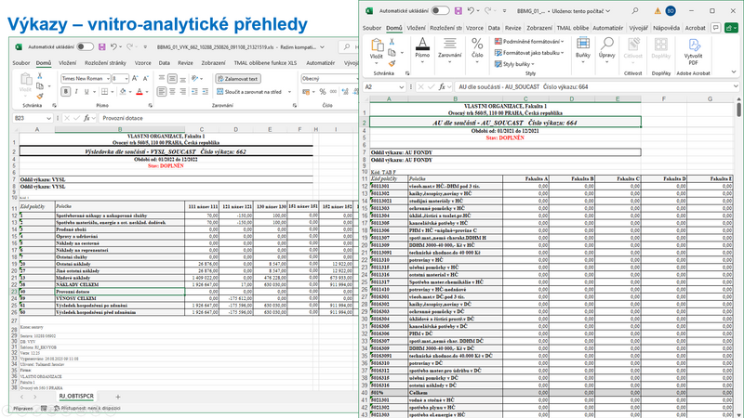
Task: Click Úpravy magnifier icon in right window
Action: point(607,44)
